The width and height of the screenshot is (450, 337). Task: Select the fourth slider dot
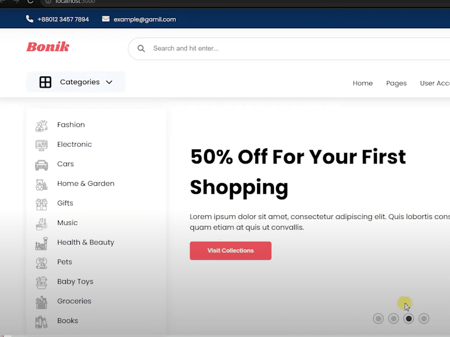coord(424,318)
